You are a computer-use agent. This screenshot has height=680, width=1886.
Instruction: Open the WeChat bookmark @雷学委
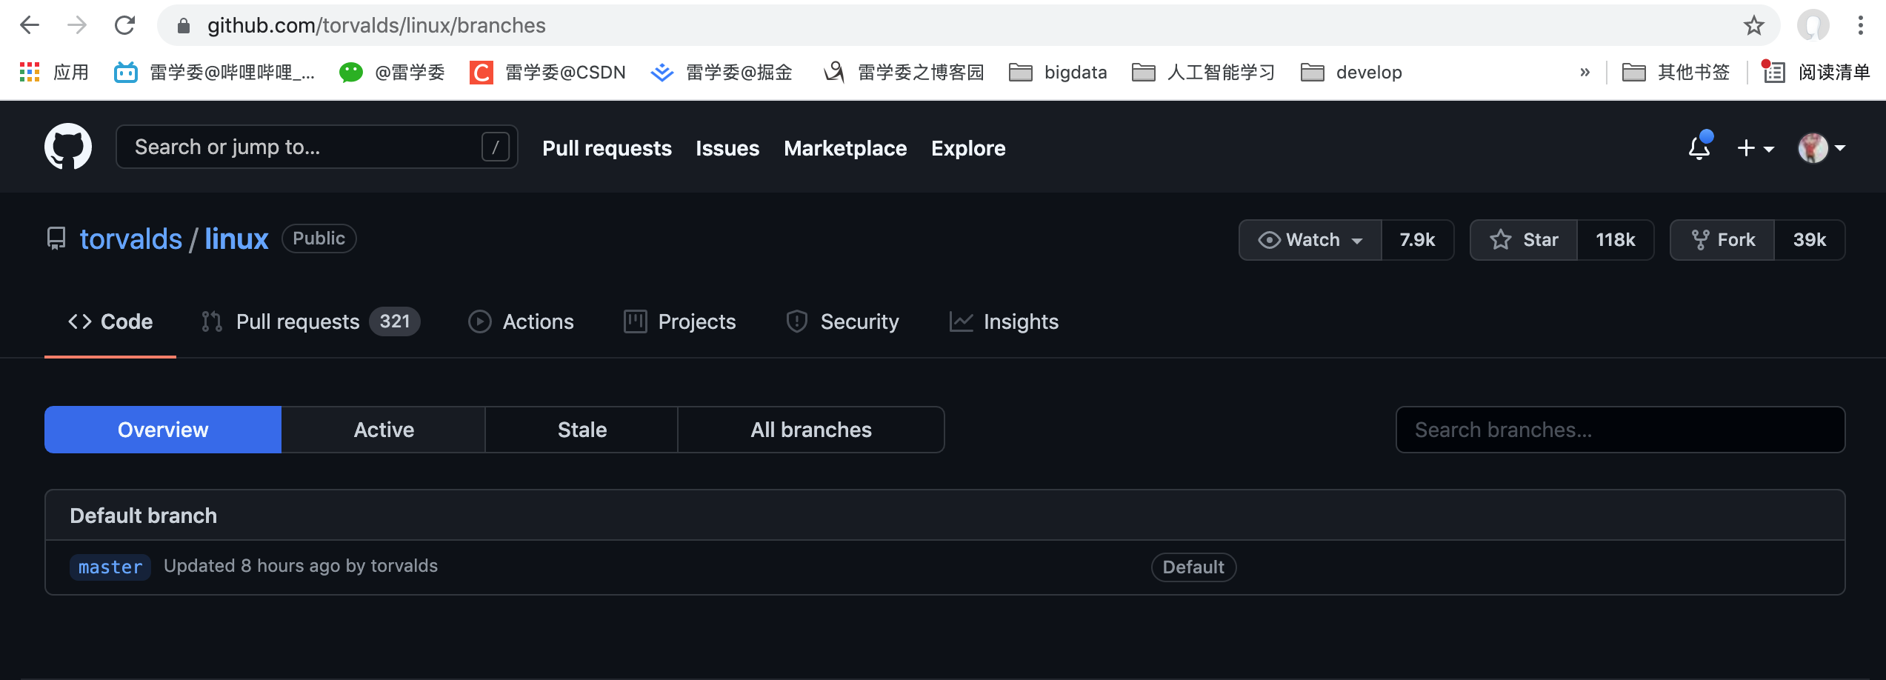(x=392, y=72)
